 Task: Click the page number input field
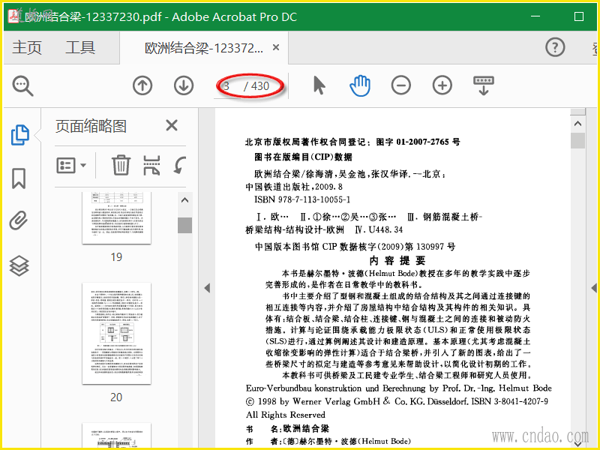(227, 86)
